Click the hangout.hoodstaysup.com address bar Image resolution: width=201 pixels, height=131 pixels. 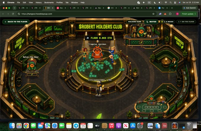[x=87, y=14]
